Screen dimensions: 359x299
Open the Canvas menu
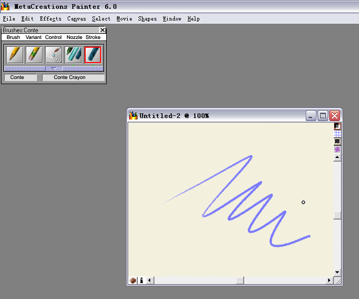click(76, 19)
